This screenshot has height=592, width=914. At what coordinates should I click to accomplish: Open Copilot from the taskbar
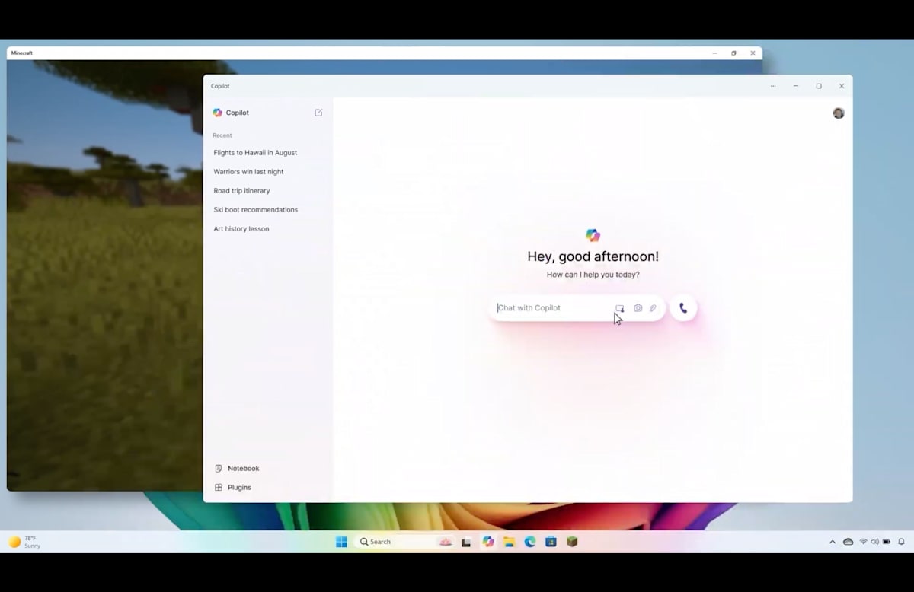(488, 542)
